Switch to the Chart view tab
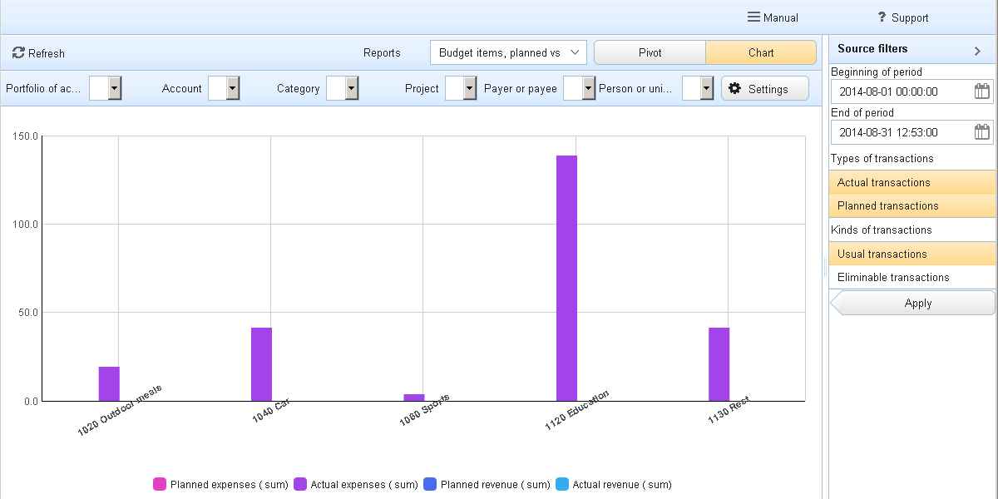Viewport: 998px width, 499px height. [x=760, y=52]
